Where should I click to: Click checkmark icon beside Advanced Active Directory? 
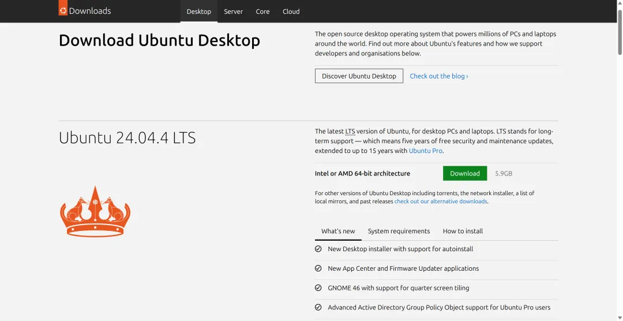pyautogui.click(x=318, y=307)
